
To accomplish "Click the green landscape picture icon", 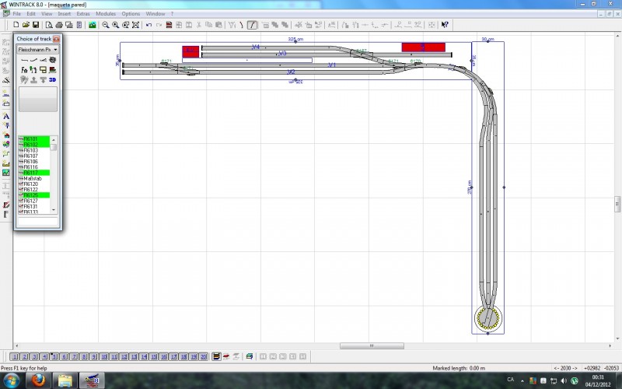I will (93, 25).
